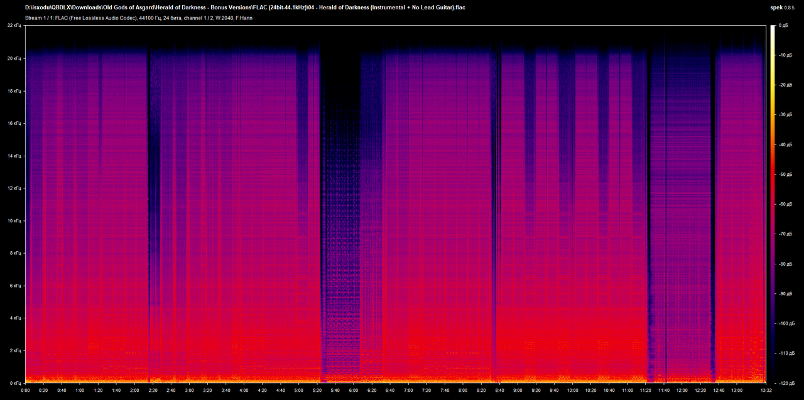Click the '20 кГц' frequency axis label

[x=15, y=58]
